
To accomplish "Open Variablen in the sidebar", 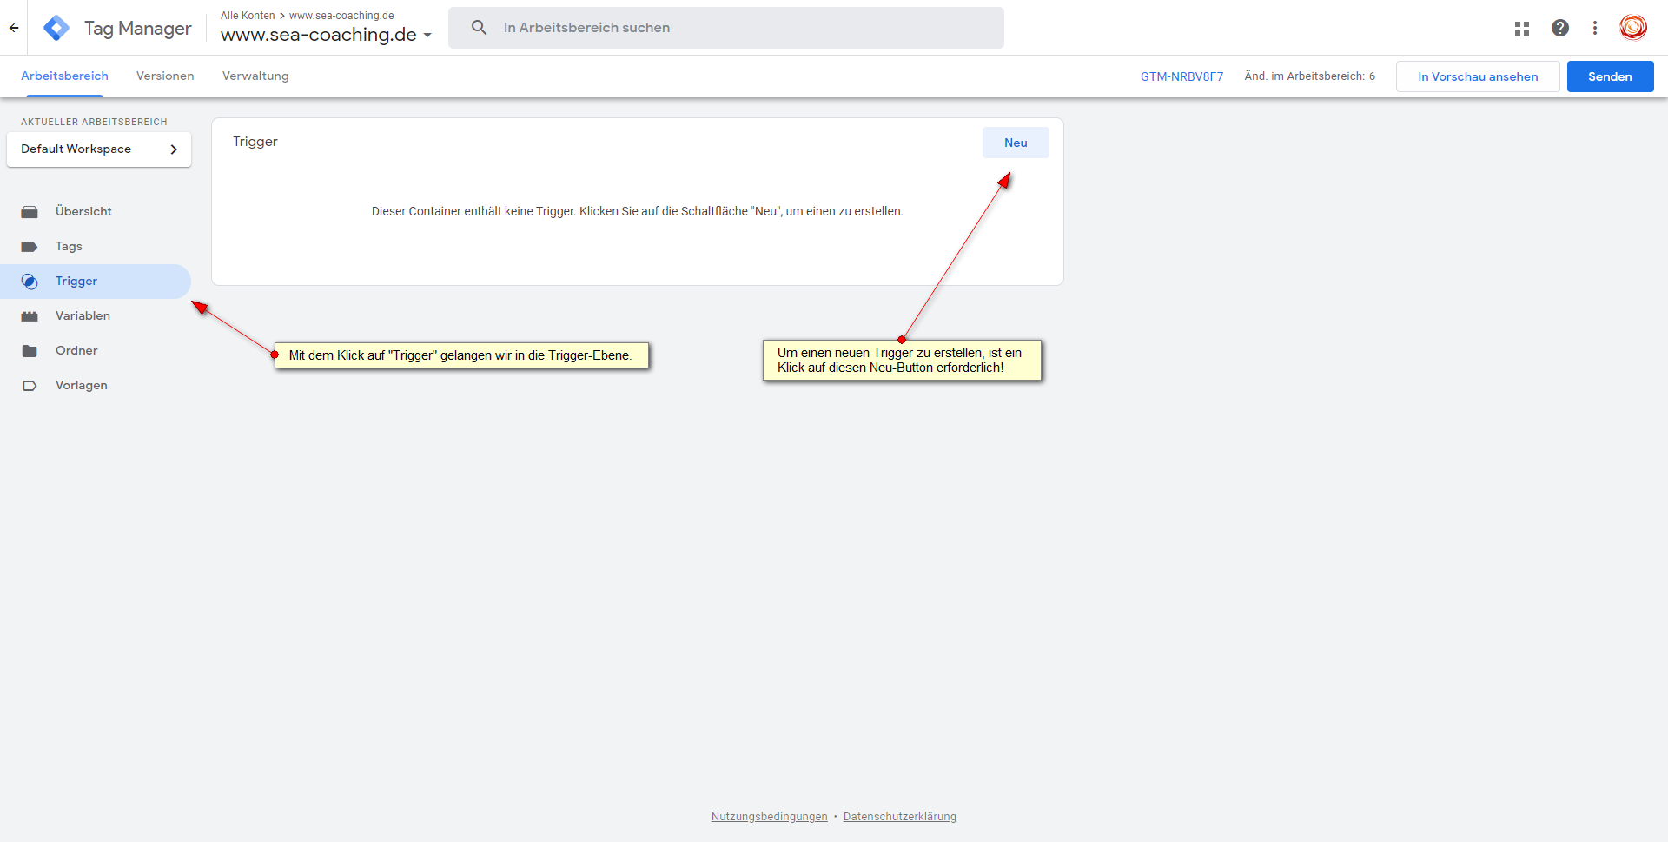I will pyautogui.click(x=96, y=316).
